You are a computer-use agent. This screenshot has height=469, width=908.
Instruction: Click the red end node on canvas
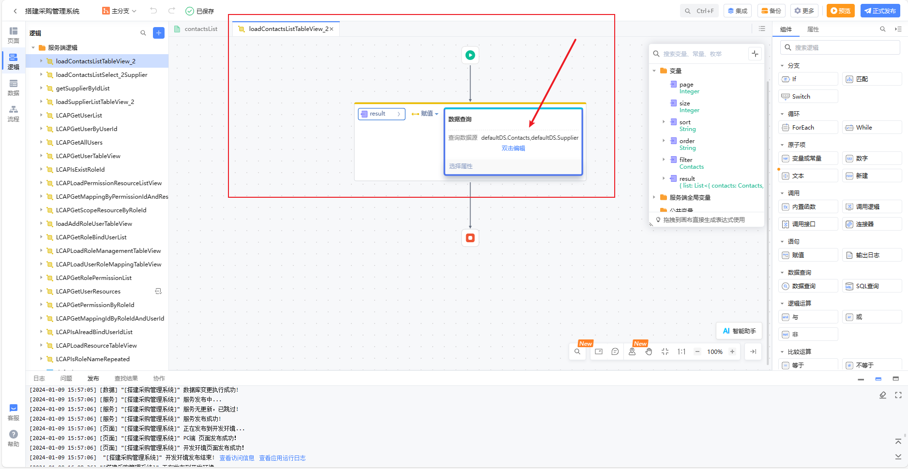tap(470, 238)
